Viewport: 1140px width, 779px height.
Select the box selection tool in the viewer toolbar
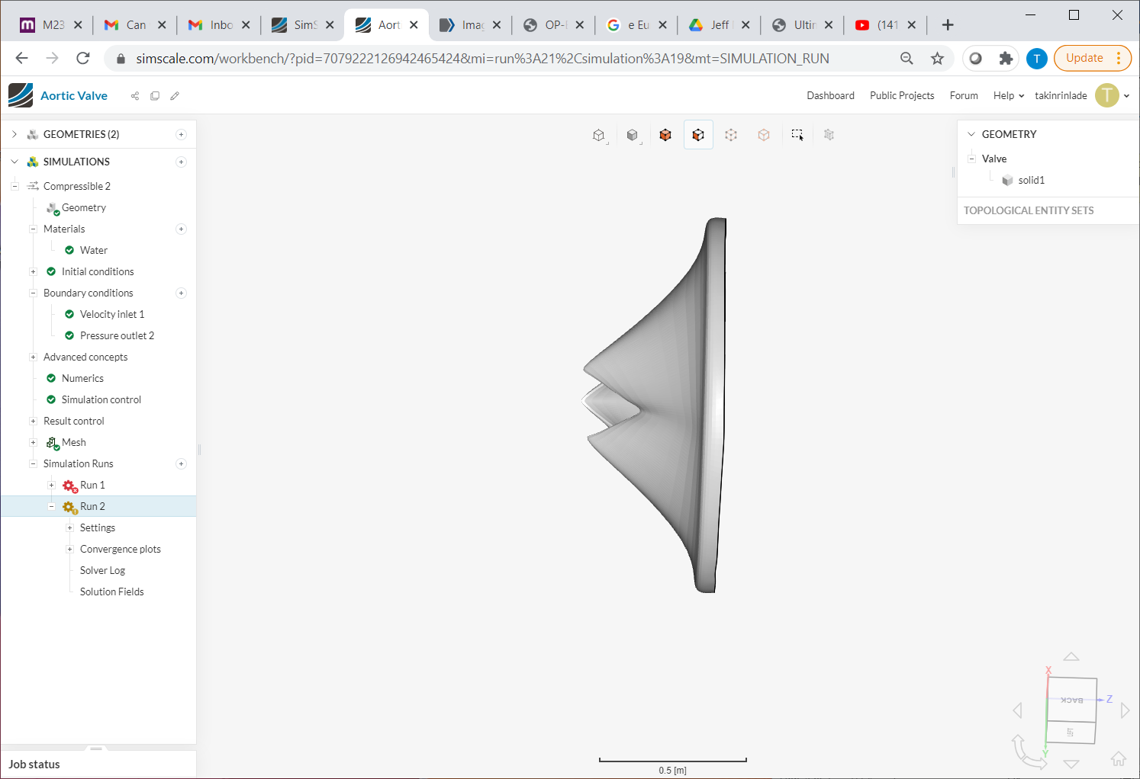[x=797, y=134]
